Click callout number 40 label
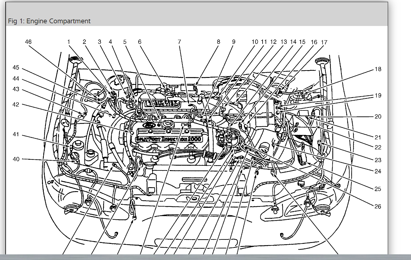This screenshot has height=260, width=411. 16,159
